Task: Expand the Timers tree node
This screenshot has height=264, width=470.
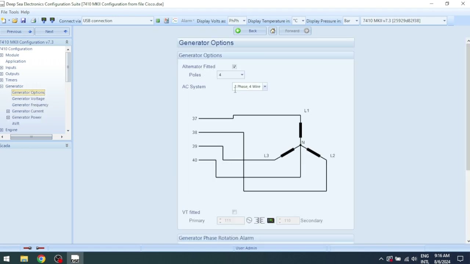Action: (x=2, y=80)
